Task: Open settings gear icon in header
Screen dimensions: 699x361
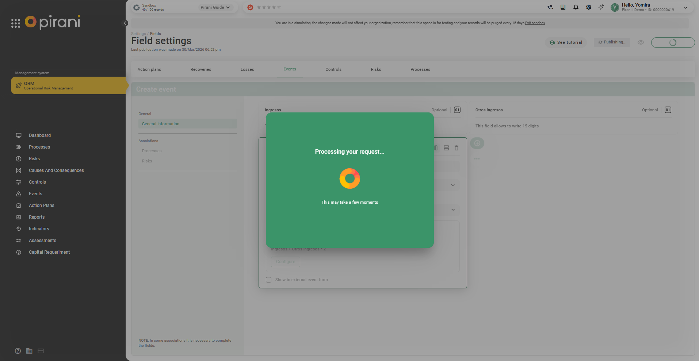Action: pyautogui.click(x=588, y=7)
